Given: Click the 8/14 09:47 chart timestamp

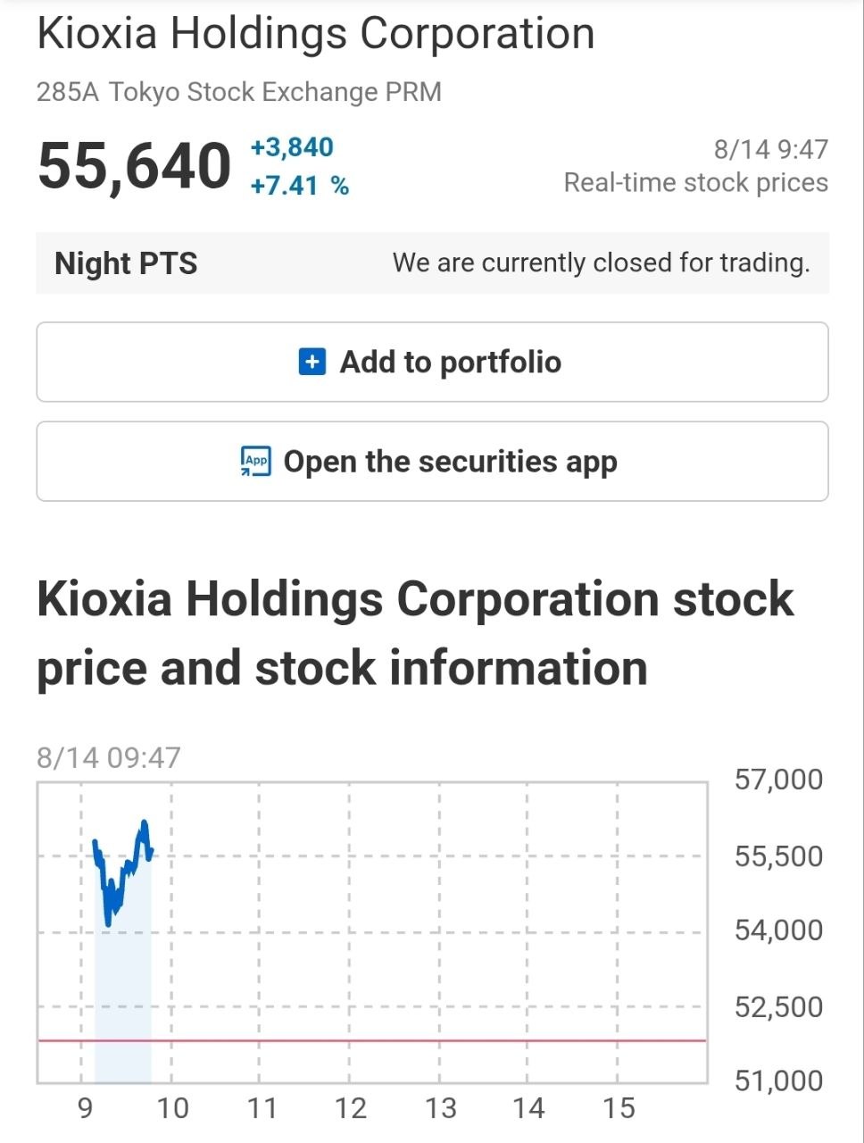Looking at the screenshot, I should (x=109, y=757).
